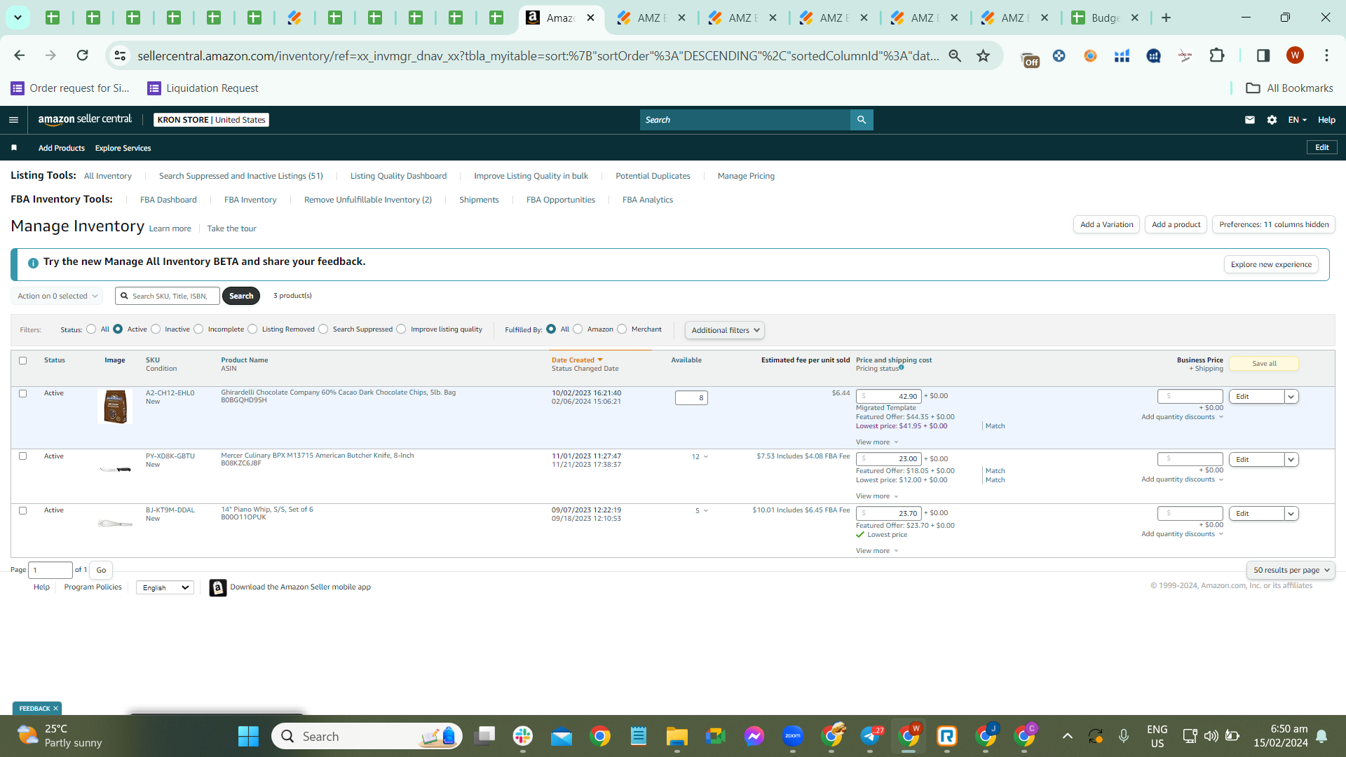Click the Preferences: 11 columns hidden button

(x=1274, y=224)
